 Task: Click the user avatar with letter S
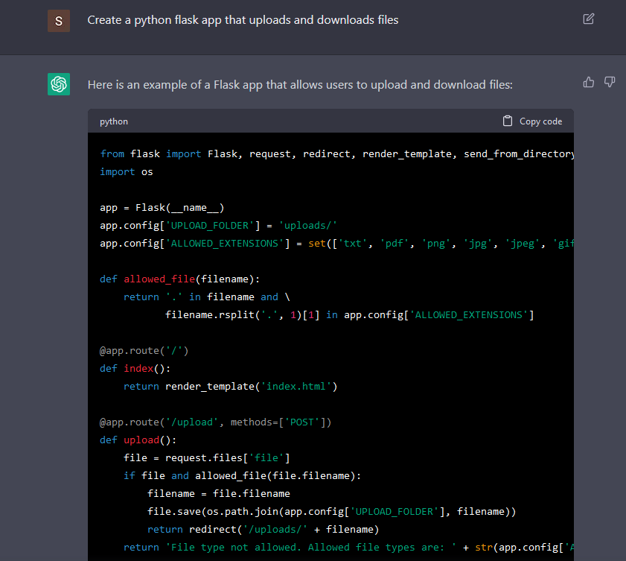click(59, 21)
